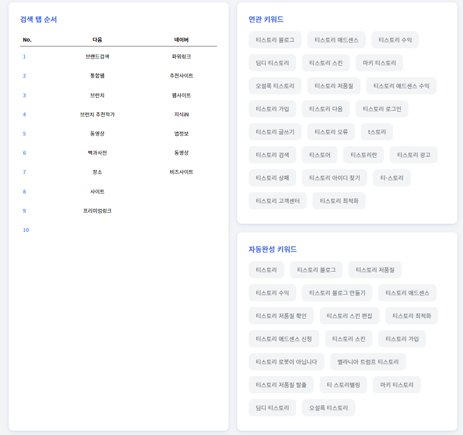The image size is (463, 435).
Task: Select the '티스토리 애드센스 수익' keyword
Action: click(x=402, y=86)
